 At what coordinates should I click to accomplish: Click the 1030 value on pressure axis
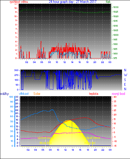point(116,7)
